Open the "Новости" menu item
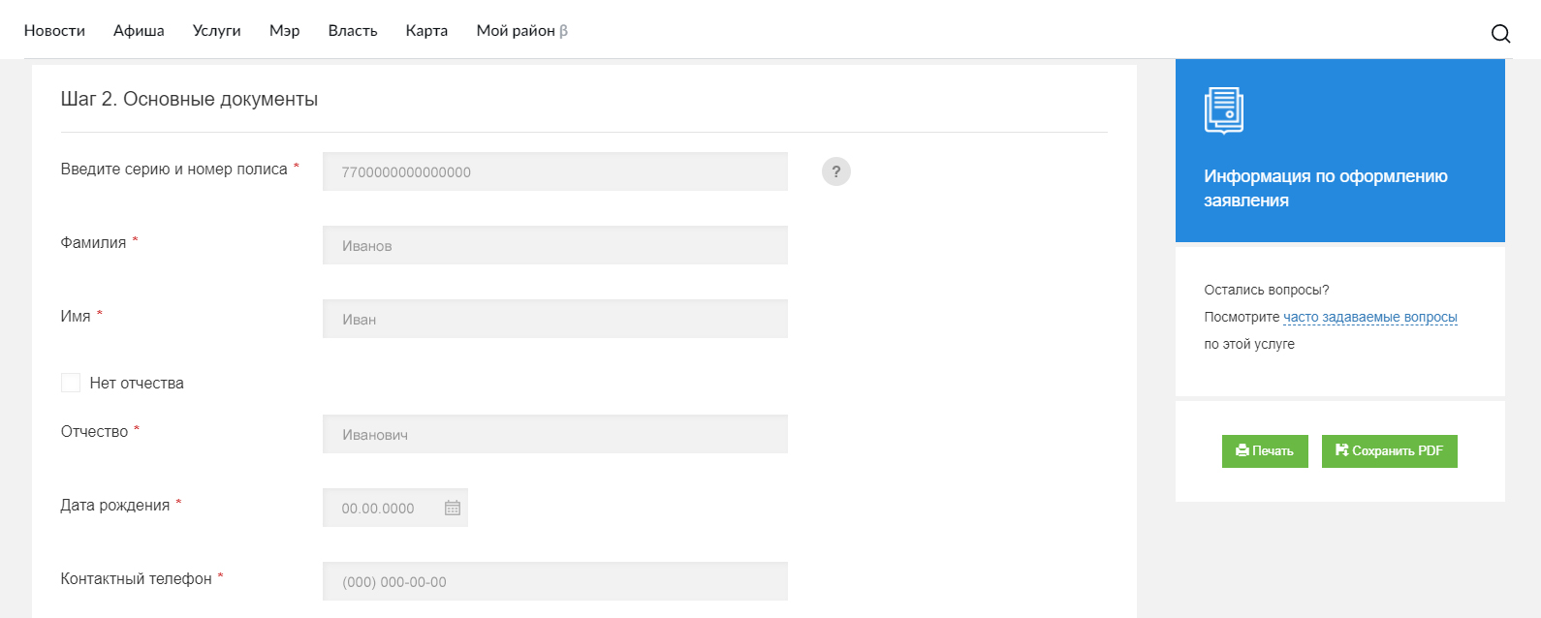 (54, 31)
